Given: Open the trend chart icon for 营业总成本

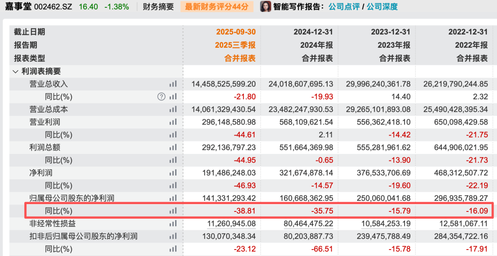Looking at the screenshot, I should [x=173, y=109].
